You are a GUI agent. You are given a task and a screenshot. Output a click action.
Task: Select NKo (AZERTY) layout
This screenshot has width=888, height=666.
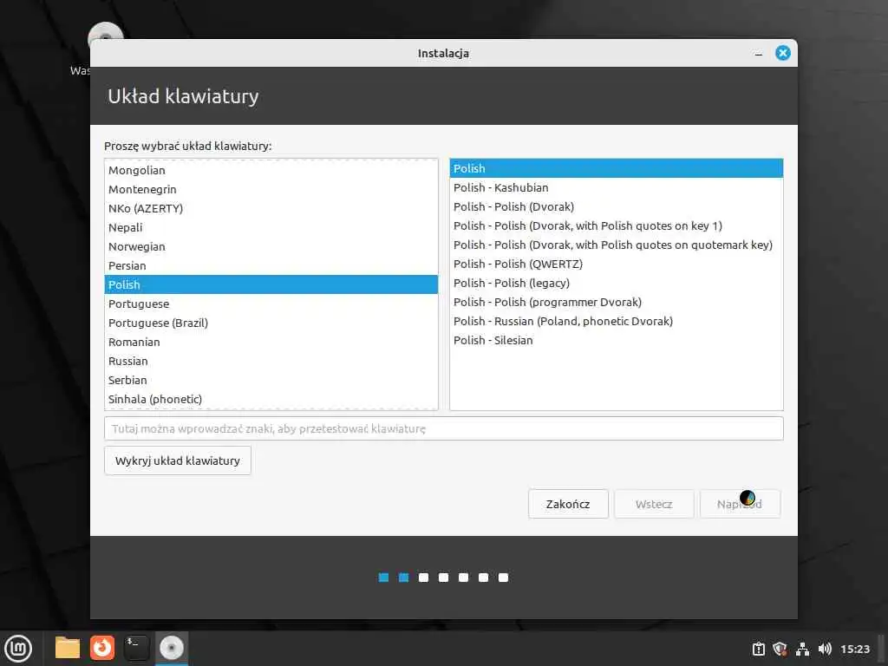click(x=271, y=208)
